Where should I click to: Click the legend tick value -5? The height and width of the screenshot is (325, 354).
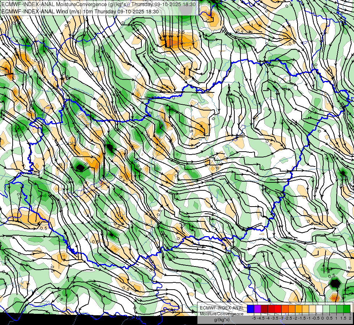click(x=254, y=318)
